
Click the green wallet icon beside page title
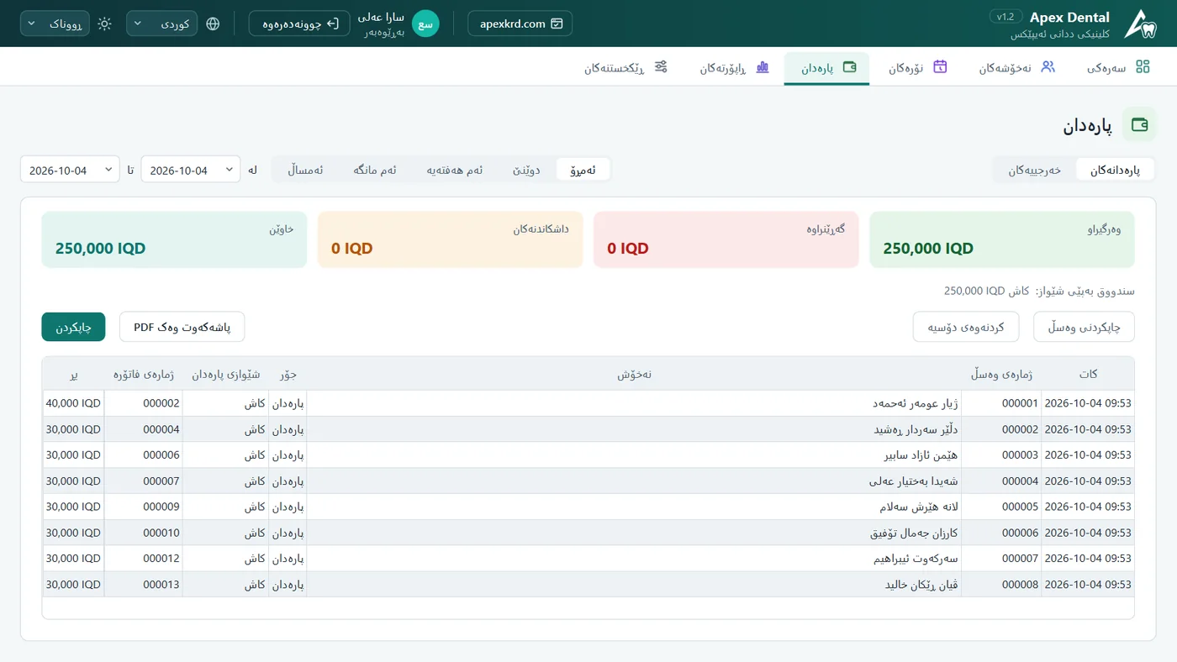pyautogui.click(x=1140, y=125)
